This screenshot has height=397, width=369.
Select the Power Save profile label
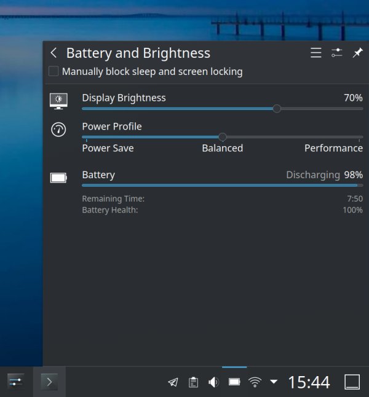[108, 148]
